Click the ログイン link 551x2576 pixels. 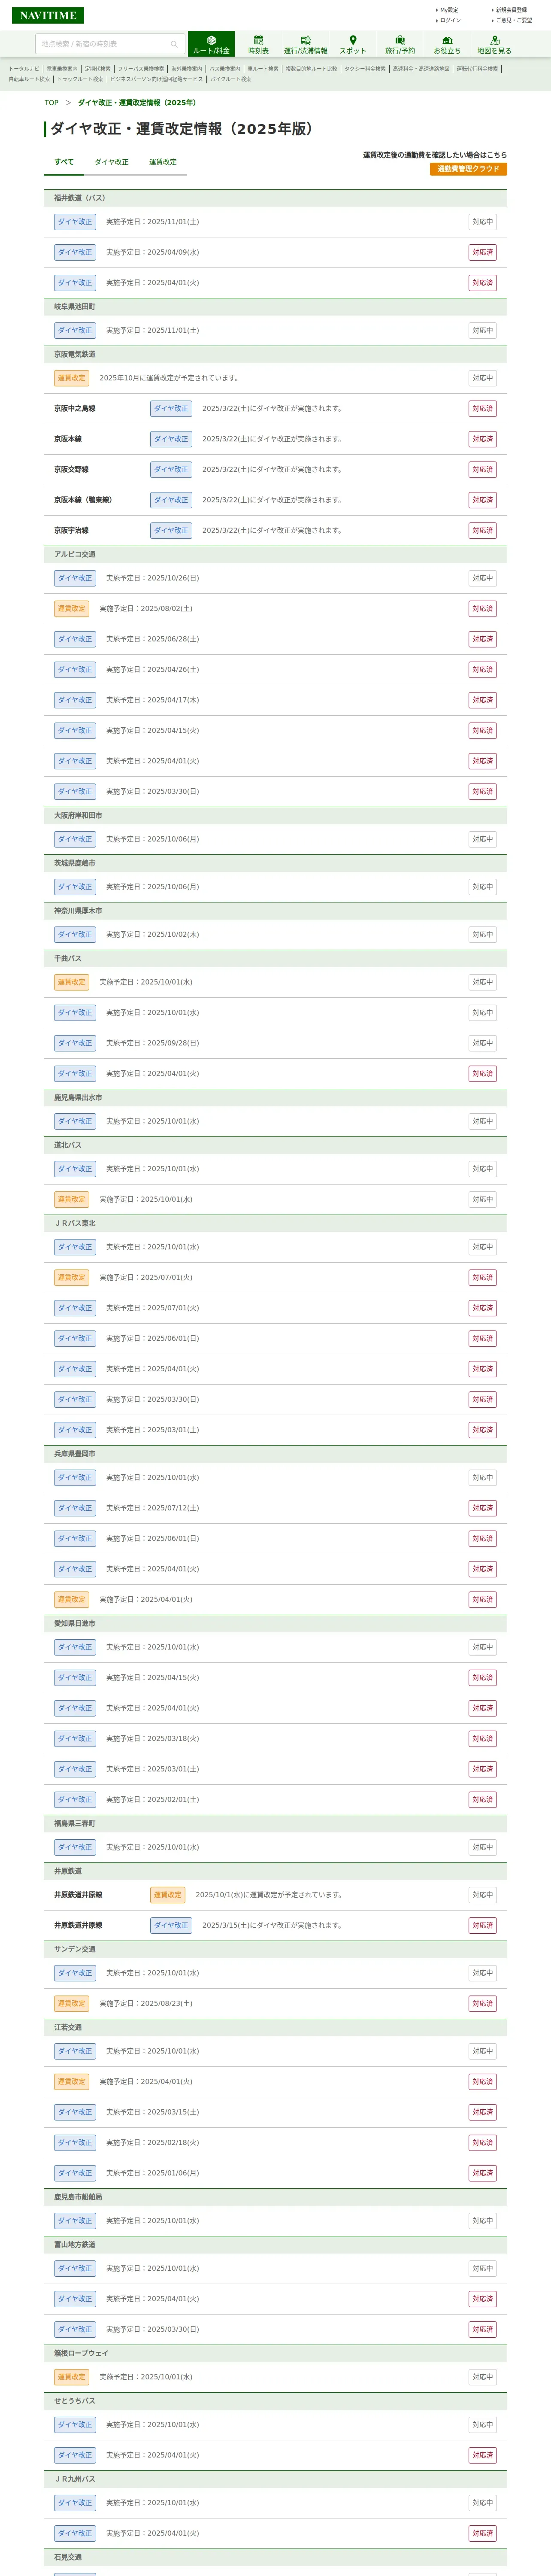(450, 20)
